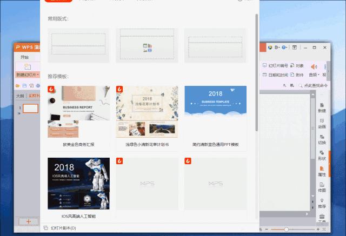Image resolution: width=346 pixels, height=236 pixels.
Task: Click the scroll down arrow of slide editor
Action: pos(312,196)
